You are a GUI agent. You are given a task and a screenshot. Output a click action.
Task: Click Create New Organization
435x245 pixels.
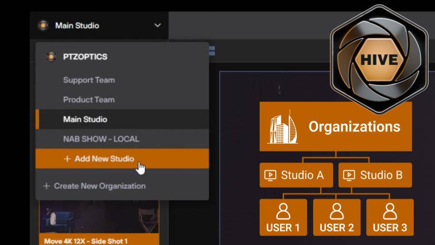coord(94,186)
